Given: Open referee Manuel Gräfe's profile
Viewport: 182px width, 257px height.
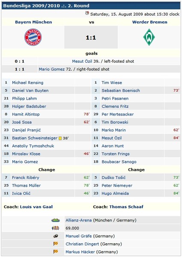Looking at the screenshot, I should 78,236.
